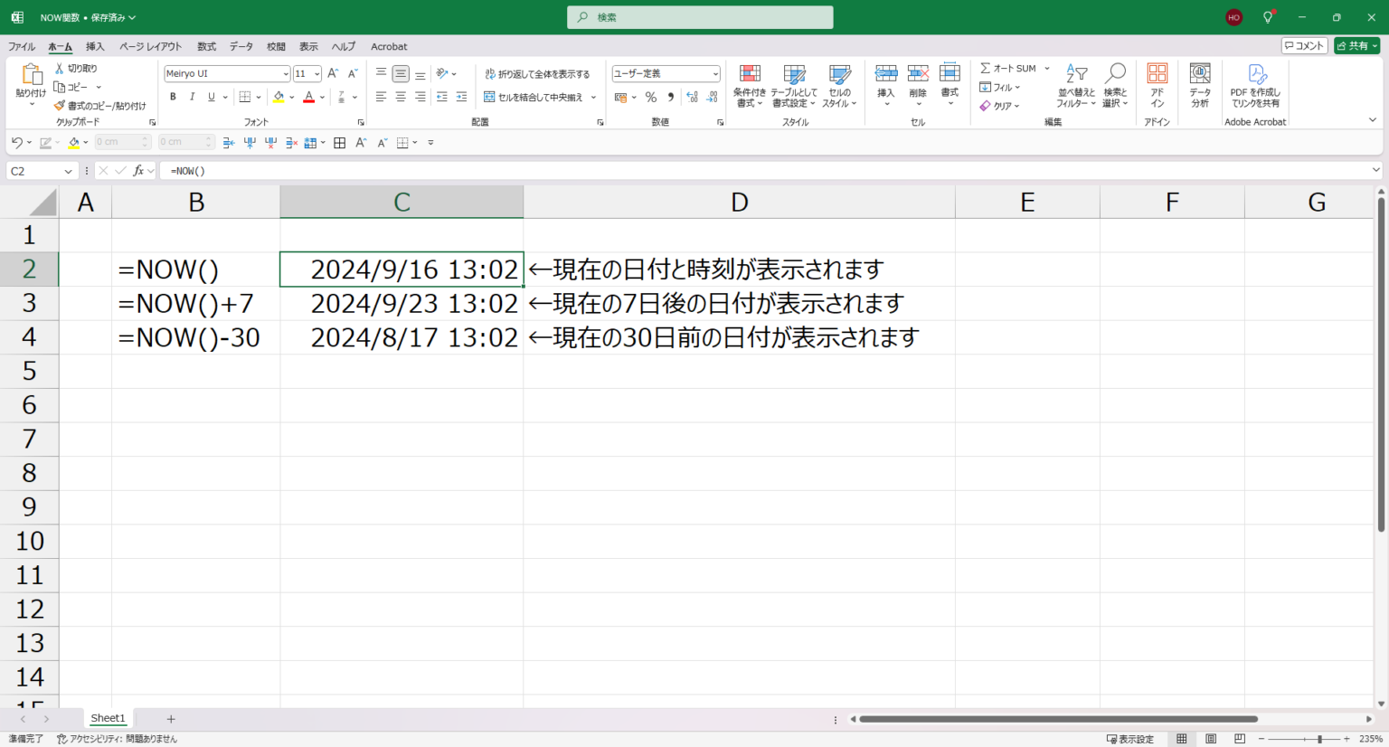Open the font size dropdown
Screen dimensions: 1389x747
317,73
